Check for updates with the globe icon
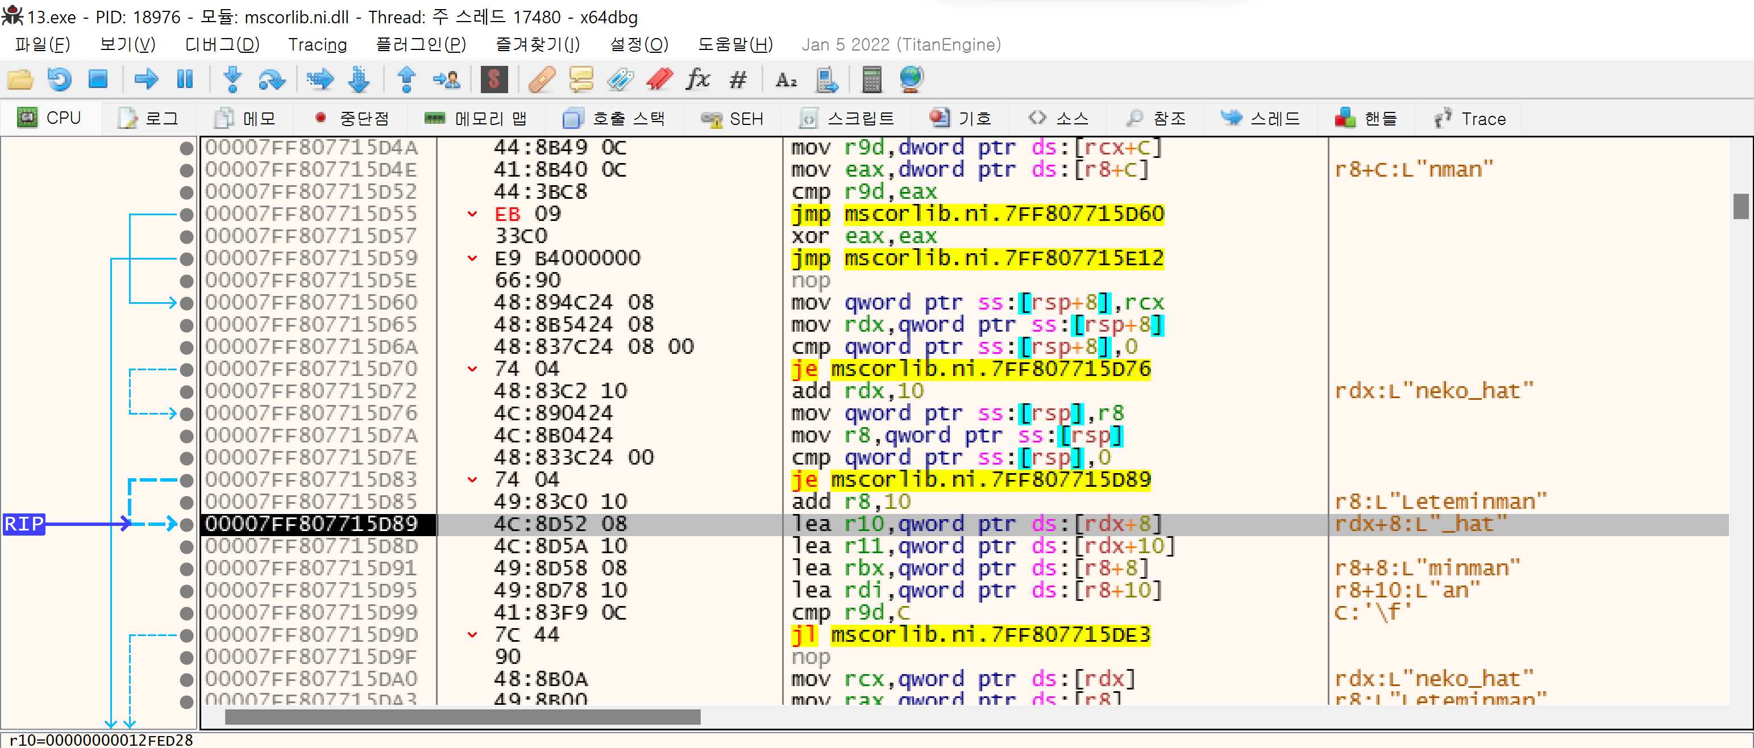Viewport: 1754px width, 748px height. (911, 80)
